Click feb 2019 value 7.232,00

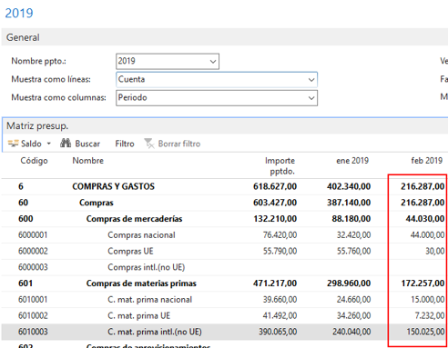point(430,315)
